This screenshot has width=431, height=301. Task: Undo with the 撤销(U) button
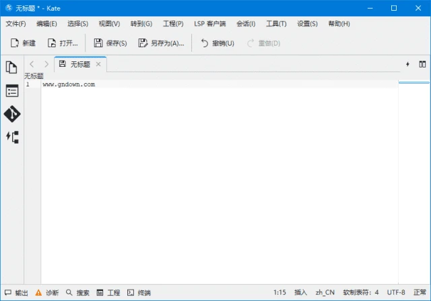(x=218, y=43)
